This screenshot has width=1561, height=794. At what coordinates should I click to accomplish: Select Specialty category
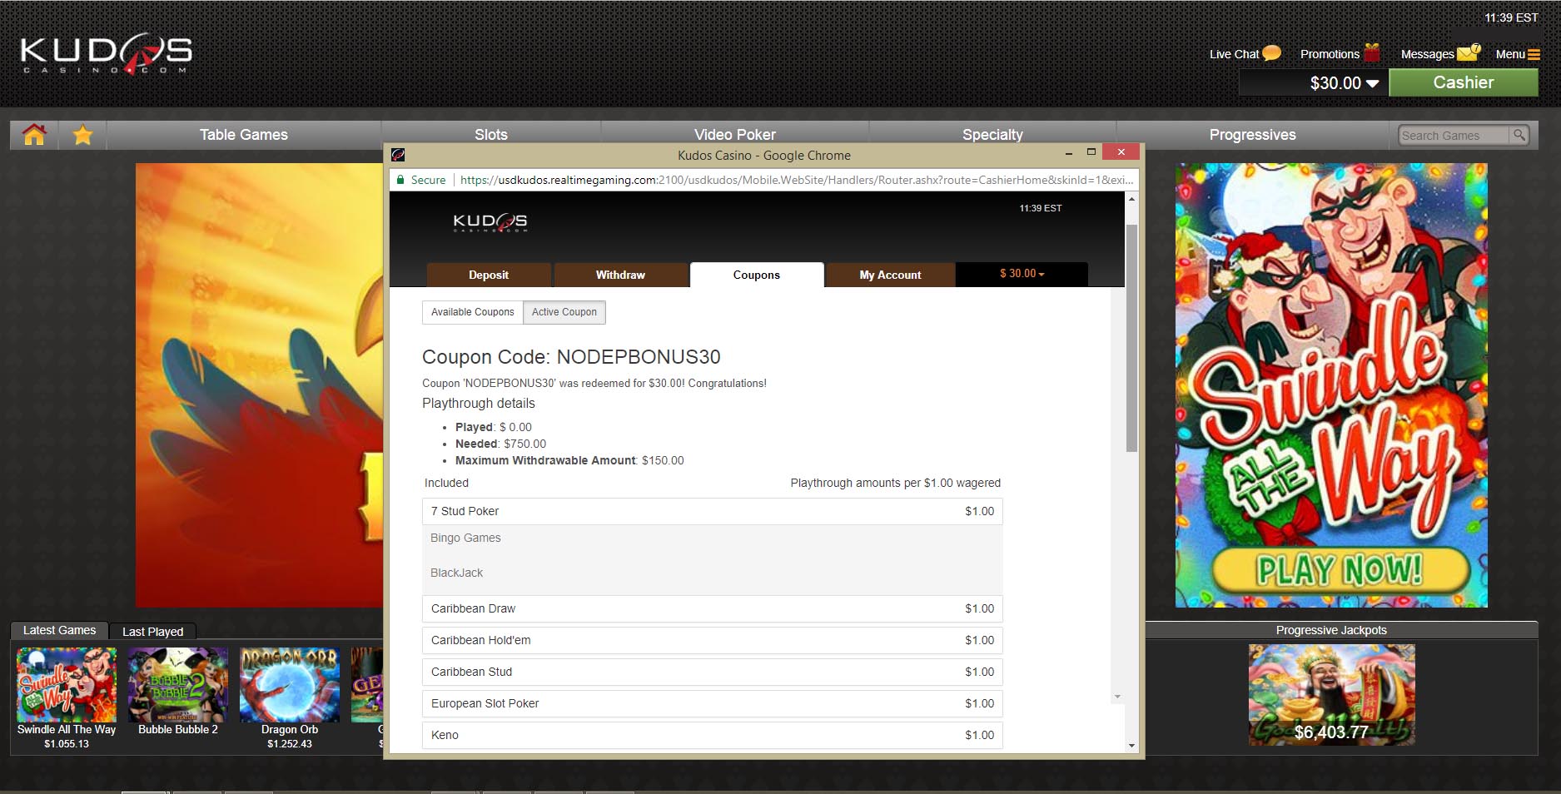(992, 135)
